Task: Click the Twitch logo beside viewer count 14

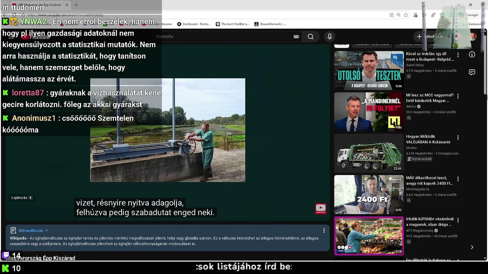Action: click(6, 255)
